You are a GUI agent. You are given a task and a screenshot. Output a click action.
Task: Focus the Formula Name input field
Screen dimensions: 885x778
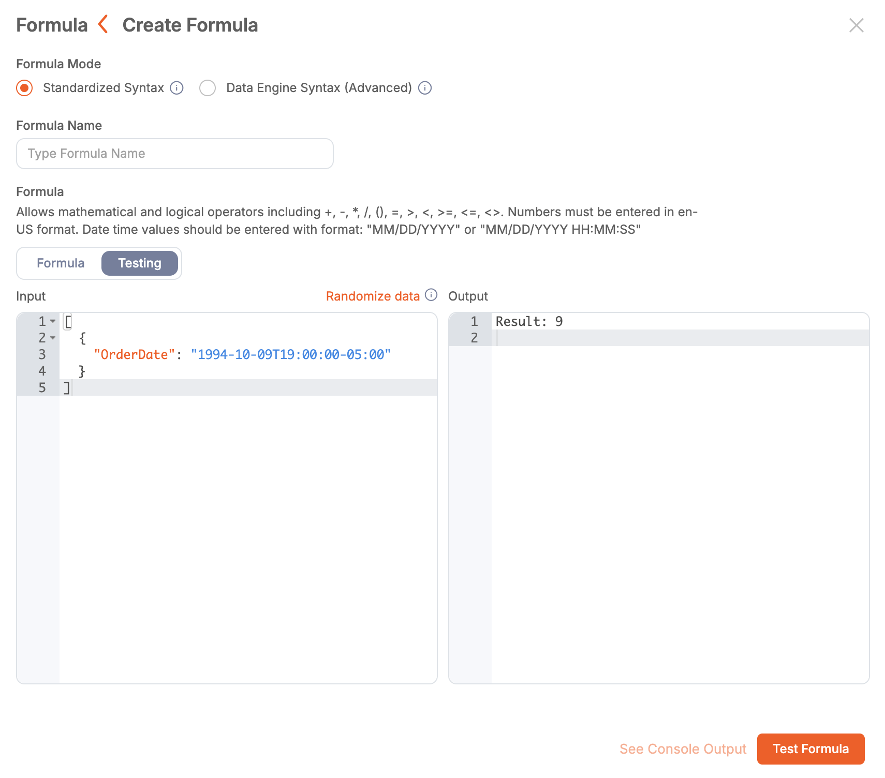coord(175,154)
